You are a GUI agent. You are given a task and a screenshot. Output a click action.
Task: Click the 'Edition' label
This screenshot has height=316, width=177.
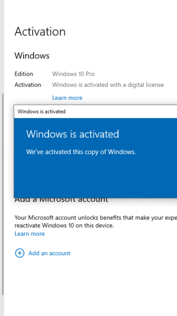[x=24, y=74]
